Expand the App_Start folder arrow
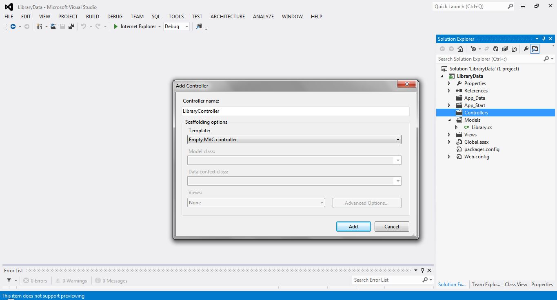Viewport: 557px width, 300px height. [x=449, y=105]
